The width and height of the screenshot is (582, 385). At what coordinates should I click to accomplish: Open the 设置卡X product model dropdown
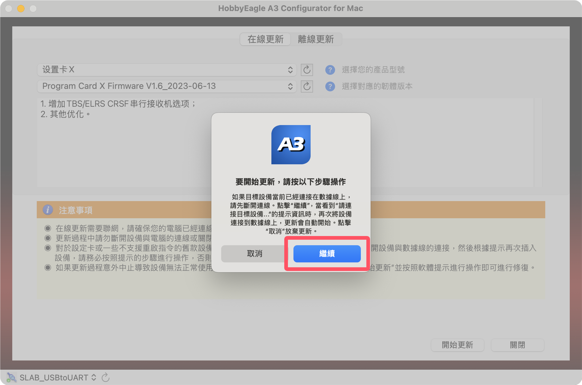(167, 70)
